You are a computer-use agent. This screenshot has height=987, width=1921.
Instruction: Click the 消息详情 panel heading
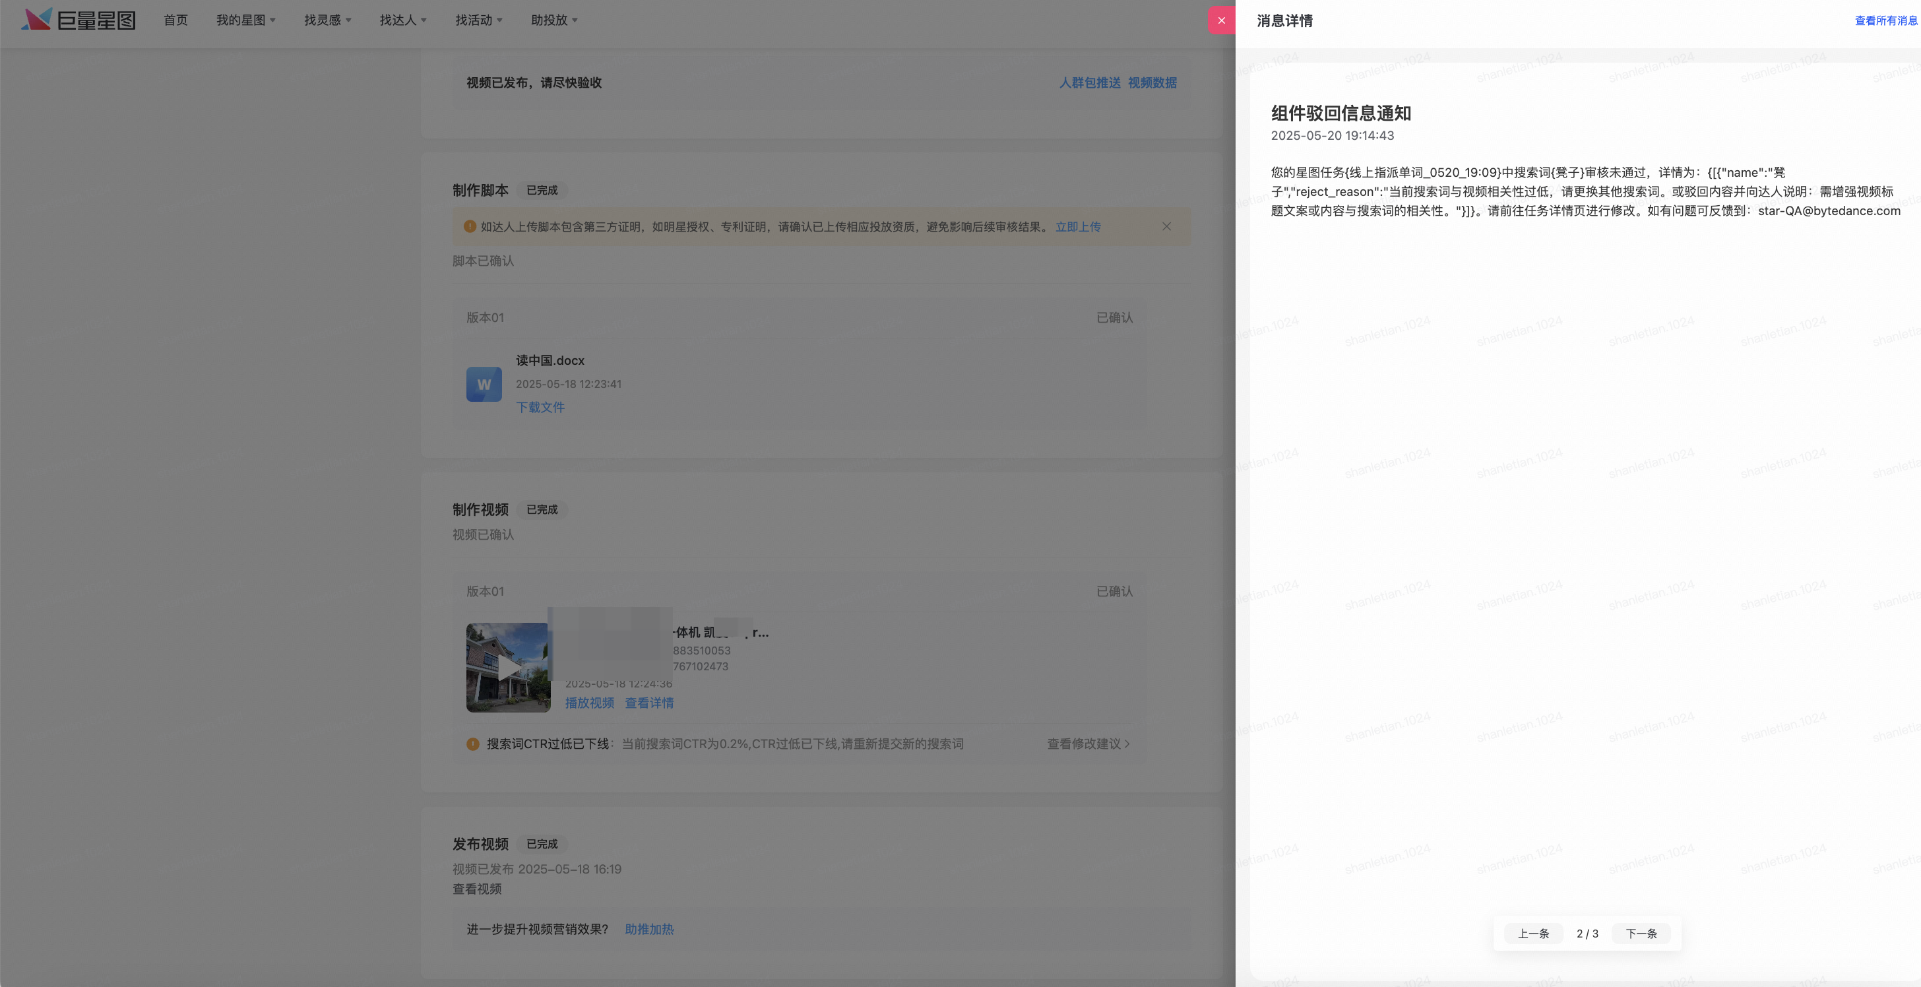pyautogui.click(x=1284, y=21)
